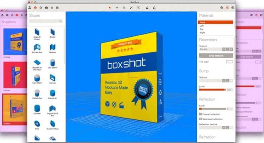
Task: Choose the move cross-arrows tool
Action: (x=117, y=8)
